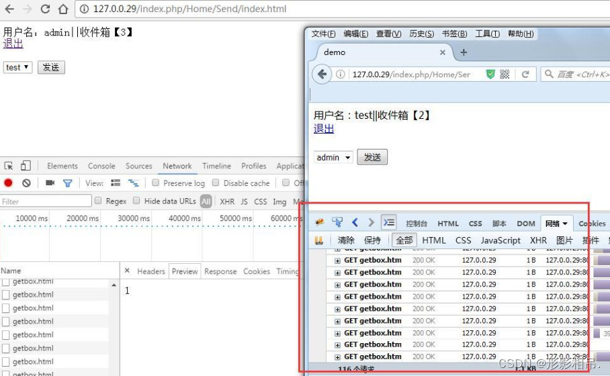Click search magnifier in Firefox search box
The image size is (610, 376).
coord(549,74)
